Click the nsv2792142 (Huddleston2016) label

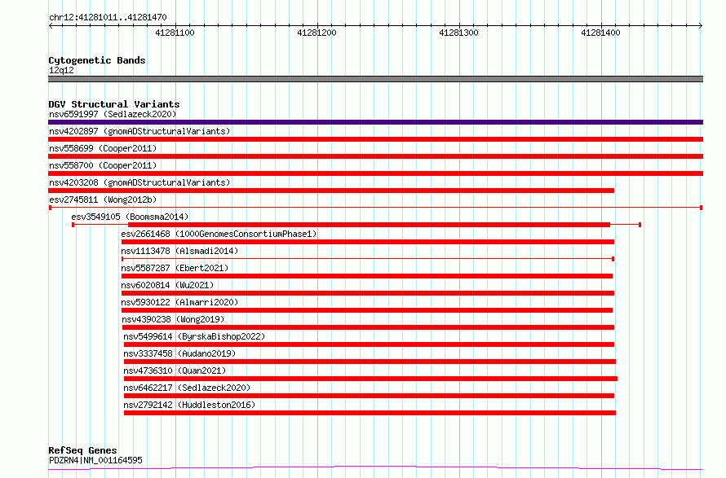coord(189,405)
